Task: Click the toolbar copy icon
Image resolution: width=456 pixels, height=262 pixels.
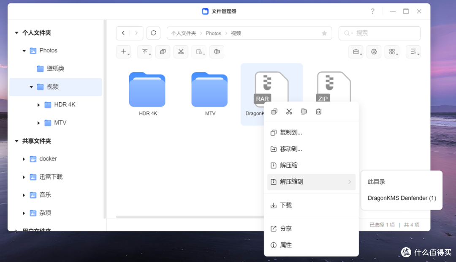Action: (163, 52)
